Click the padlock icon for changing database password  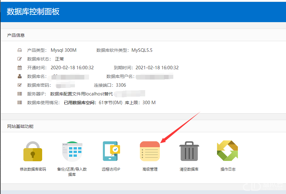point(33,151)
